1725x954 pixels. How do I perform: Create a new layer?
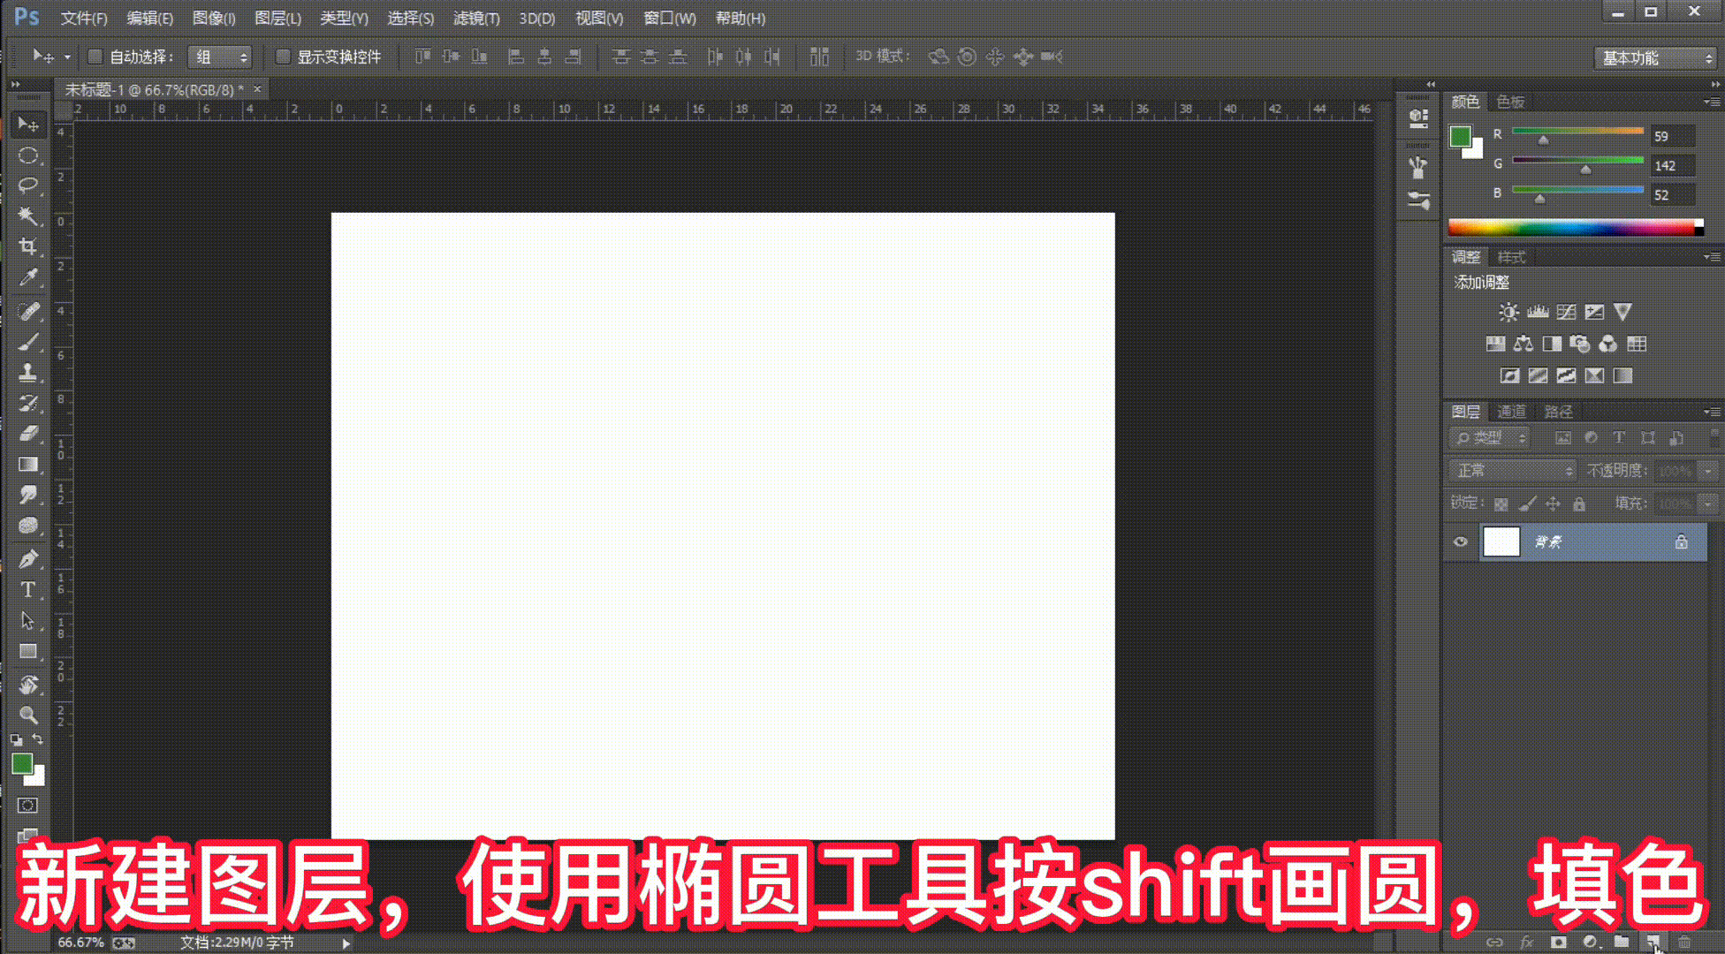coord(1653,942)
